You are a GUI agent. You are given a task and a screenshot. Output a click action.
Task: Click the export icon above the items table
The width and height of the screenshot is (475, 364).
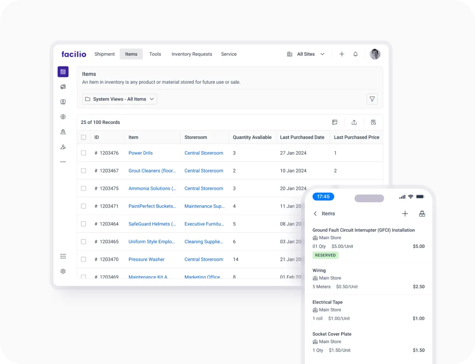point(354,122)
